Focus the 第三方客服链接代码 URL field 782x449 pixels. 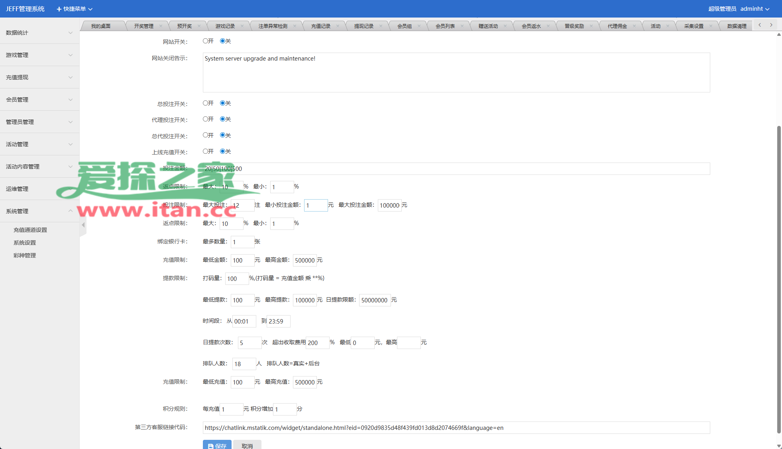pos(456,427)
